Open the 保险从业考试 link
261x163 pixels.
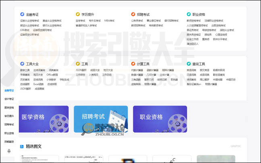(227, 30)
